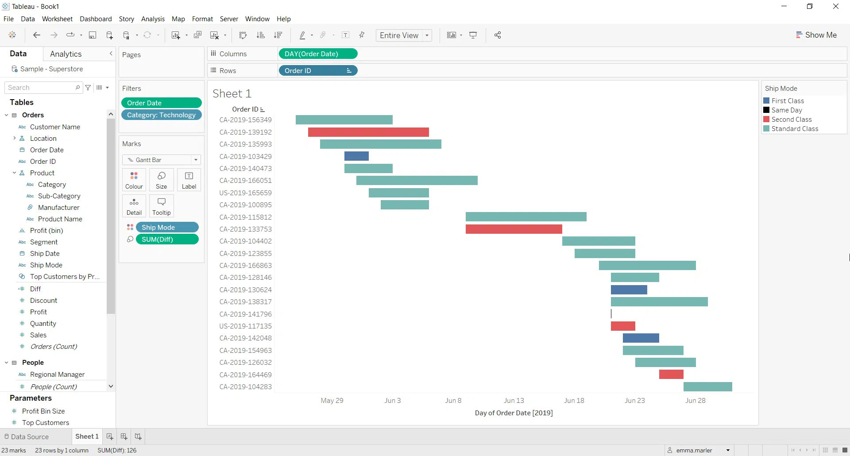Select Detail on the Marks card
Image resolution: width=850 pixels, height=456 pixels.
(134, 206)
